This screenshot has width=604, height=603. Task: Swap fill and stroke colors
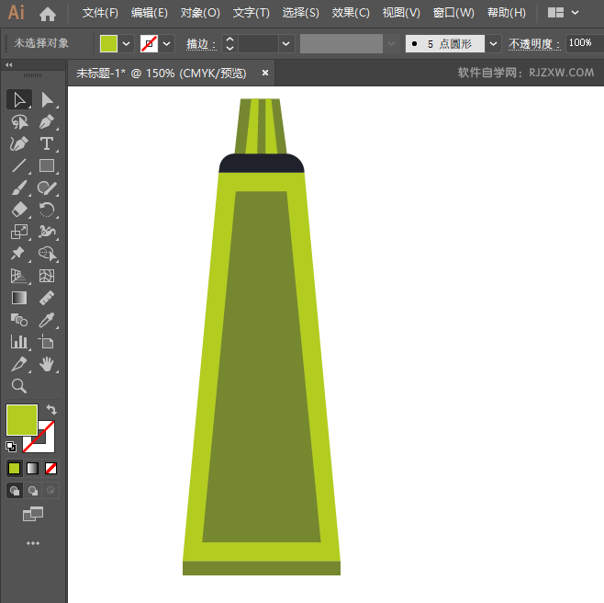[x=52, y=410]
